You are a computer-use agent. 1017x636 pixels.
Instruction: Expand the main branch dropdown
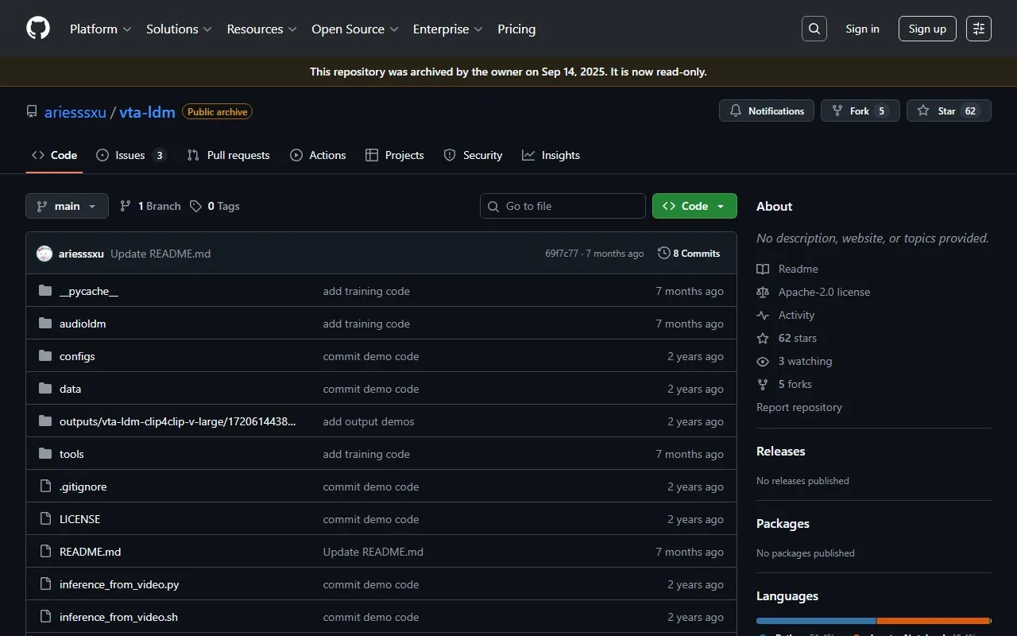pos(67,206)
